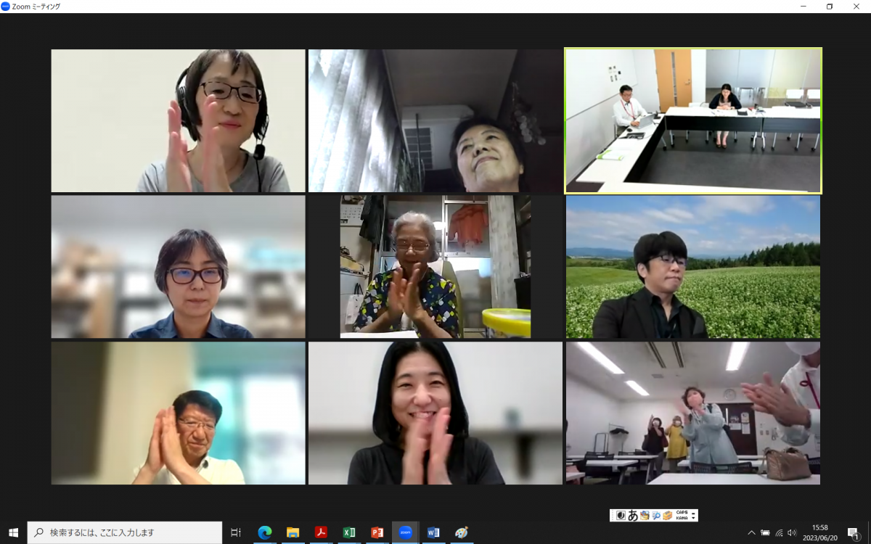Minimize the Zoom meeting window

click(x=803, y=7)
